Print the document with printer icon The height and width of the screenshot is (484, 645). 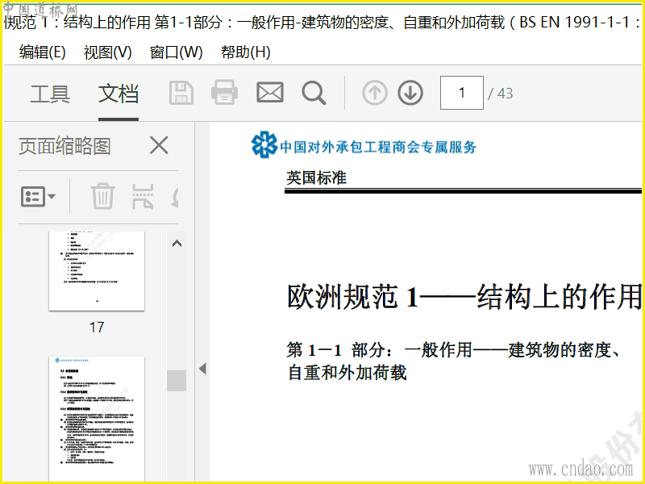[224, 93]
